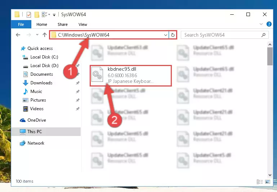Viewport: 277px width, 192px height.
Task: Switch to the Home ribbon tab
Action: [42, 24]
